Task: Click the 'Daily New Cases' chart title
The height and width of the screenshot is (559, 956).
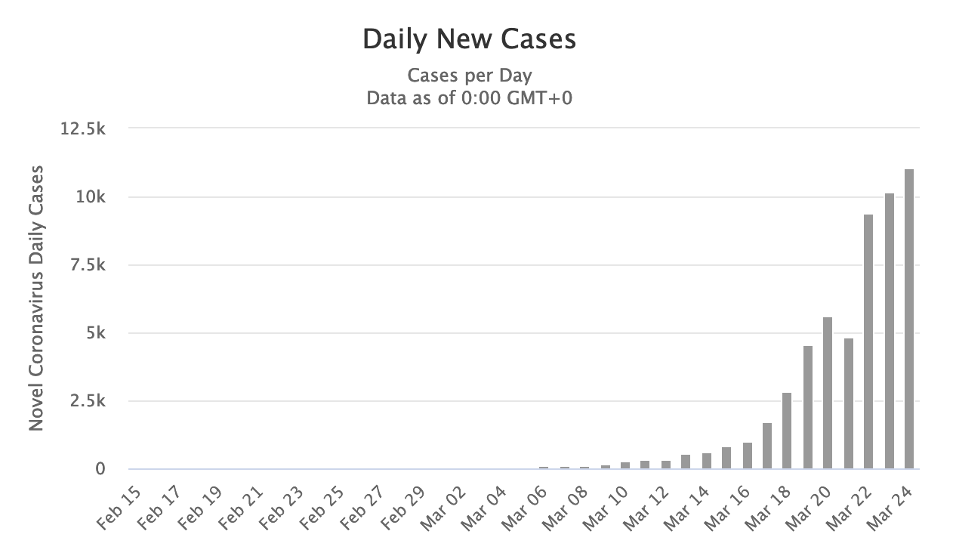Action: click(x=469, y=40)
